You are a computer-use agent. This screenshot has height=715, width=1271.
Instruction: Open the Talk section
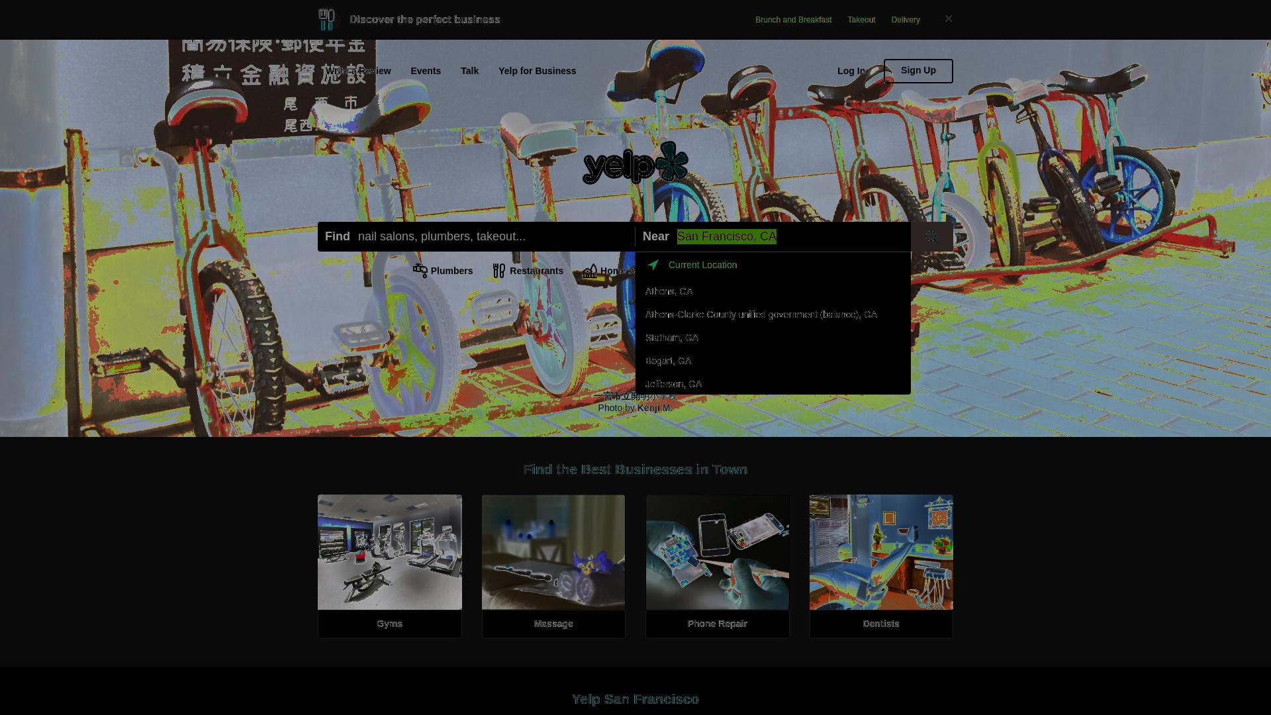(469, 71)
